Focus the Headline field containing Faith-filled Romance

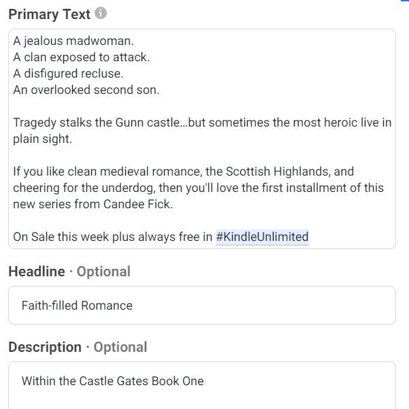201,306
